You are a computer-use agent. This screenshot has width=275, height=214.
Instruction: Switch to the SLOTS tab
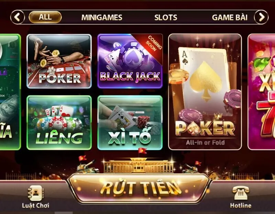click(166, 18)
